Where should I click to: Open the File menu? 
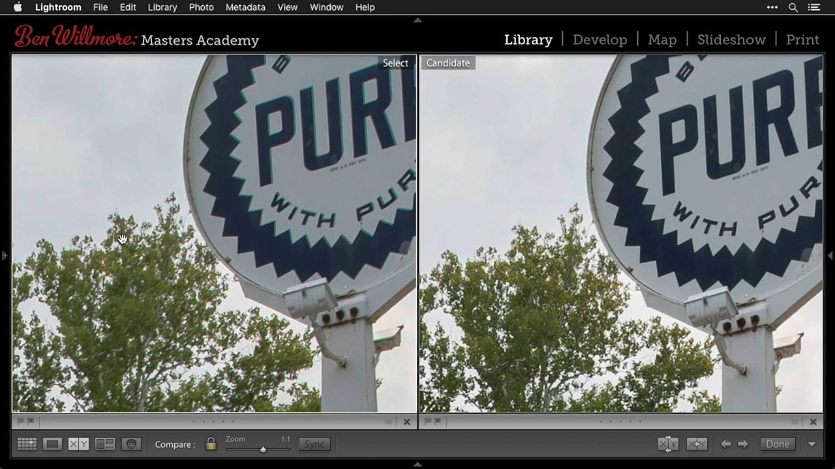tap(100, 7)
